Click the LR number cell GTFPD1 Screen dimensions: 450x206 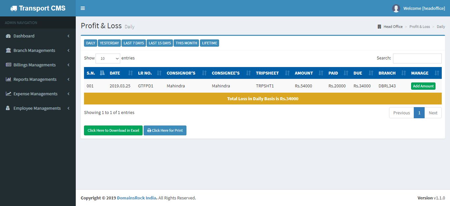[x=146, y=86]
